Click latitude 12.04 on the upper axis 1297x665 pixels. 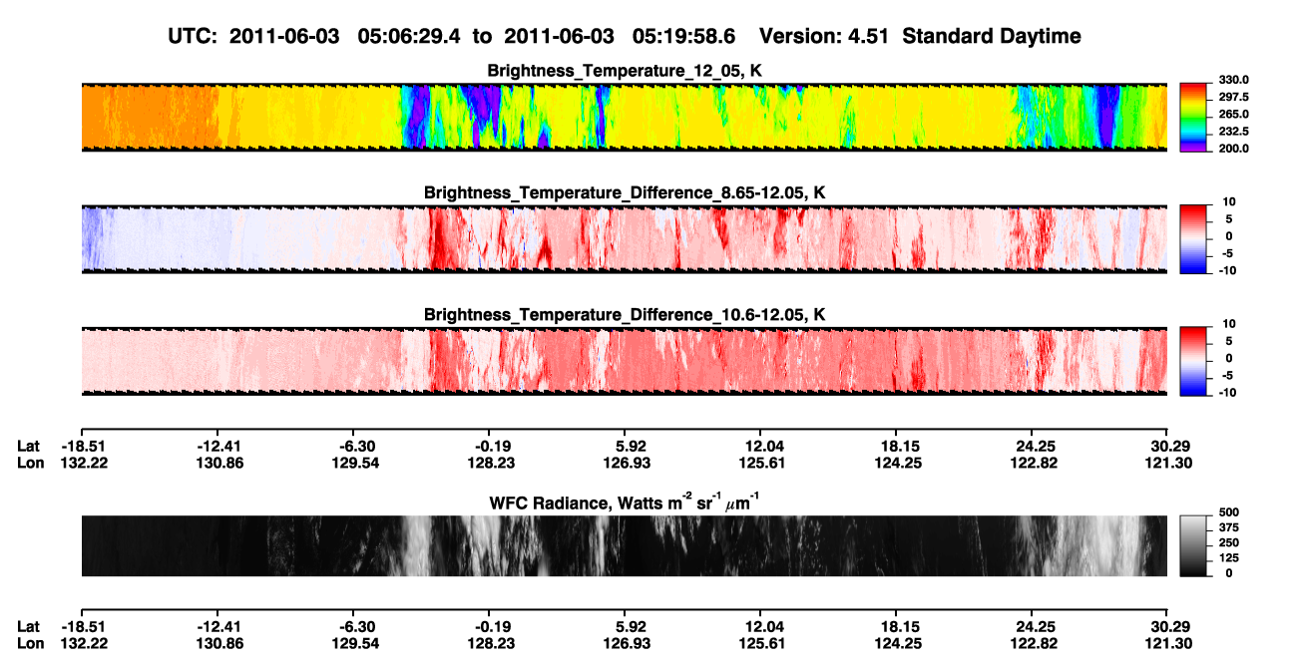click(x=760, y=446)
